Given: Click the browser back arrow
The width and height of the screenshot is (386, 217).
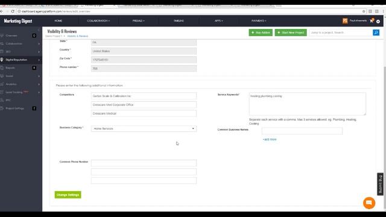Looking at the screenshot, I should pos(2,11).
